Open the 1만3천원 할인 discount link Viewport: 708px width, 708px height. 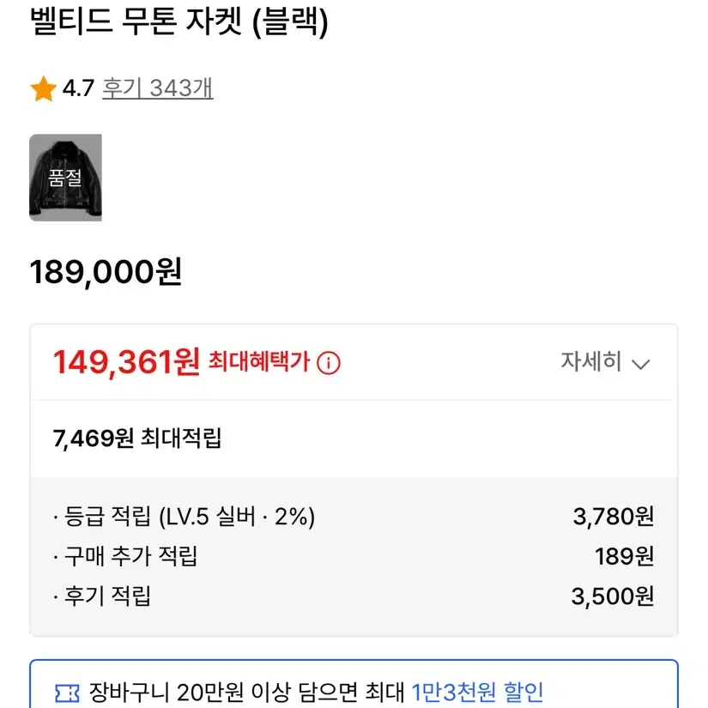coord(477,692)
